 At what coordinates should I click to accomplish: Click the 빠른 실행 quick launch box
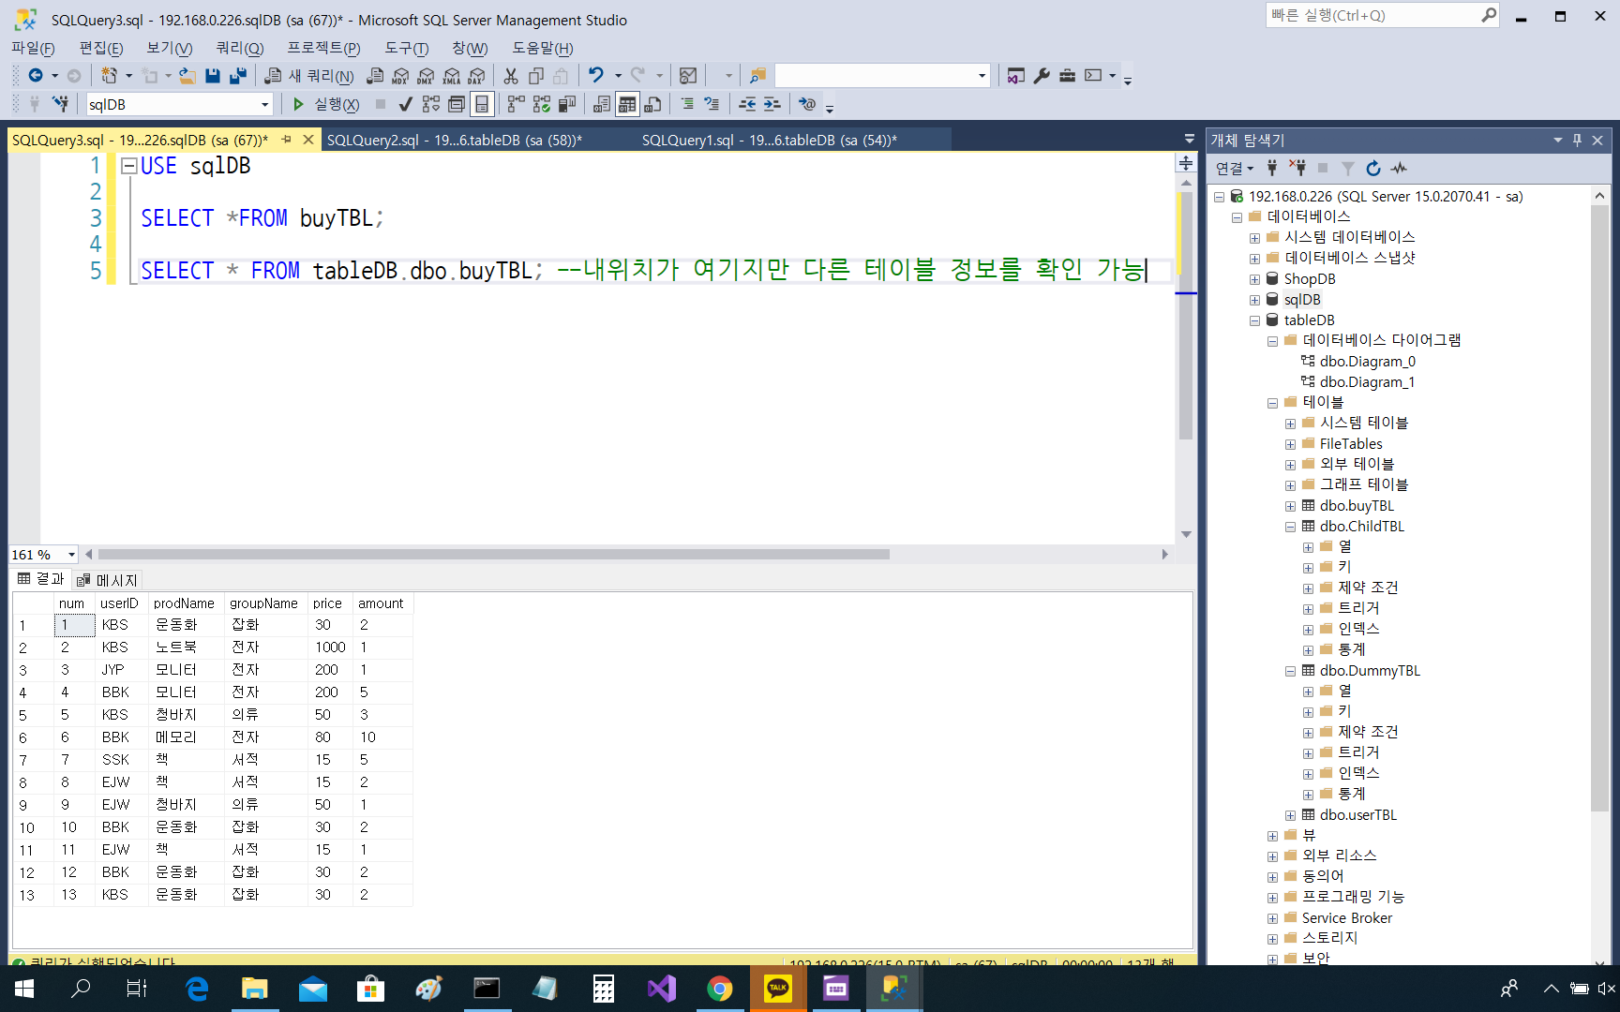pyautogui.click(x=1382, y=15)
